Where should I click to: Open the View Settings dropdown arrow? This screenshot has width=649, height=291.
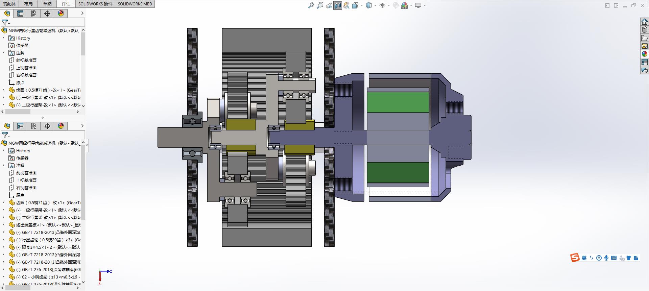(x=425, y=5)
